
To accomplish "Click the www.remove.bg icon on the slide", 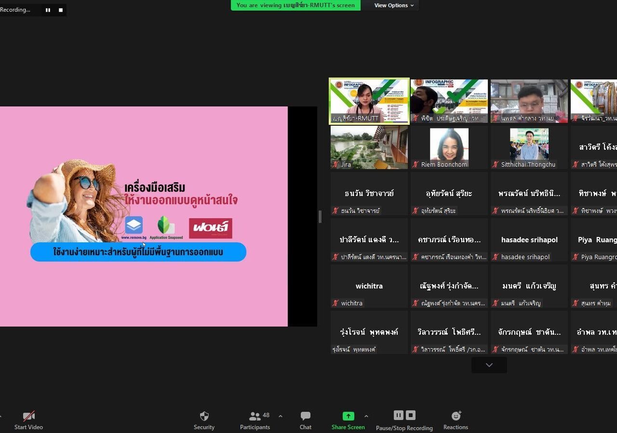I will pos(134,225).
